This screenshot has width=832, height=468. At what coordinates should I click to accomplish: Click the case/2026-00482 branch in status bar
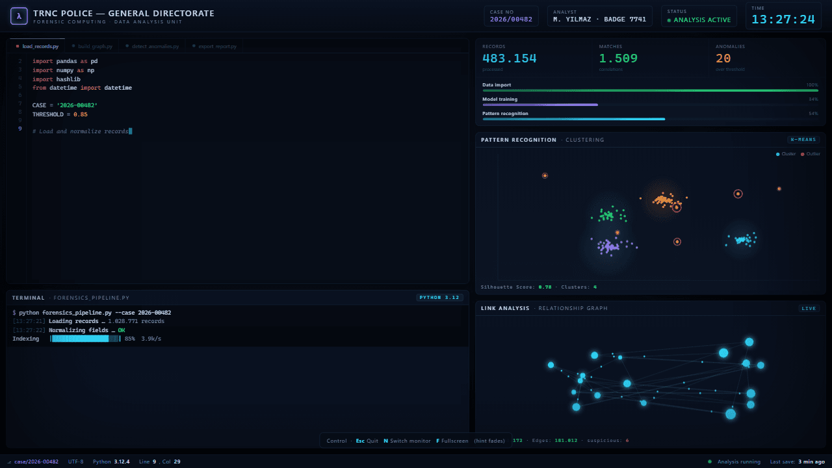click(x=32, y=461)
